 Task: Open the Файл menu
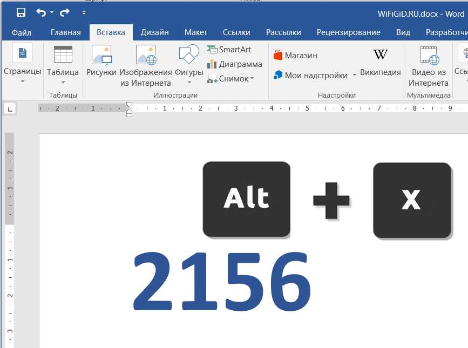tap(21, 32)
